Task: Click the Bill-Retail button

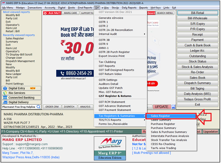Action: click(x=197, y=13)
